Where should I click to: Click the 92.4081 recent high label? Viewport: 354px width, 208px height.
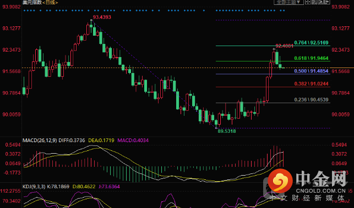285,46
